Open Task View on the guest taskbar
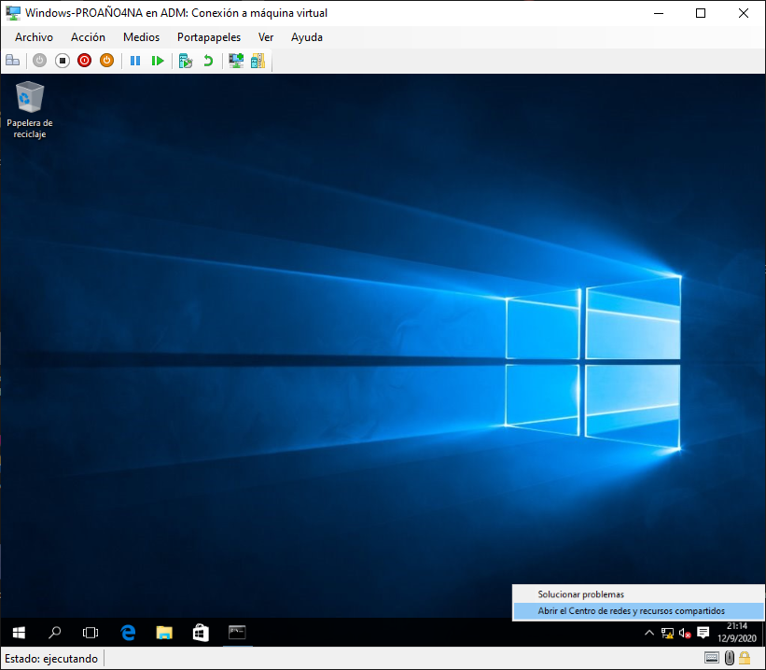This screenshot has height=670, width=766. pyautogui.click(x=91, y=633)
